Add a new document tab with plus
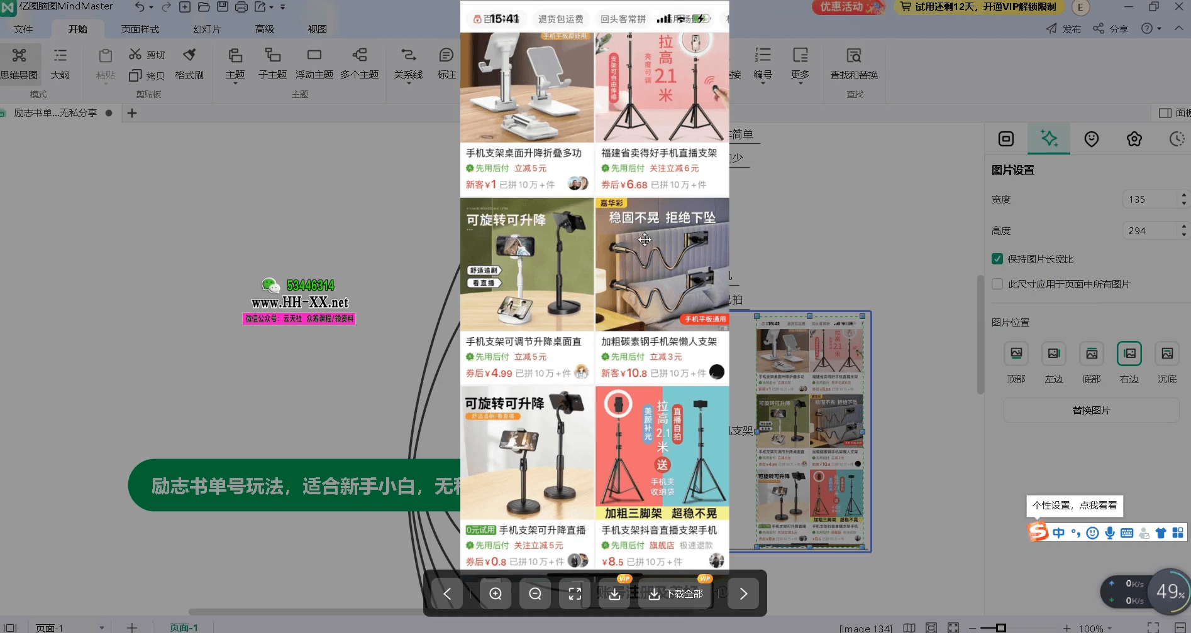The image size is (1191, 633). [132, 113]
